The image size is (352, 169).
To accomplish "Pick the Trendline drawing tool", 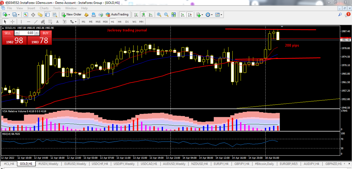I will (36, 22).
